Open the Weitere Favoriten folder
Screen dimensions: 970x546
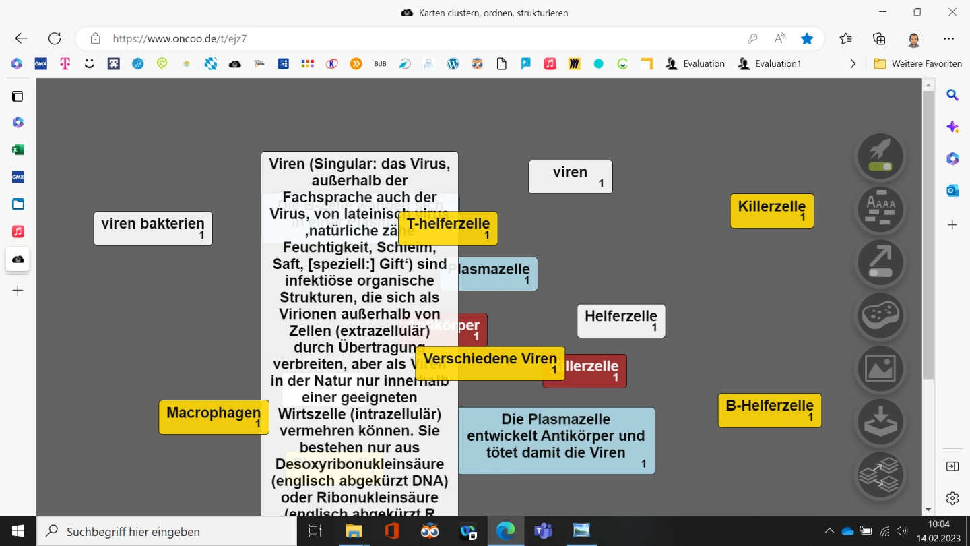pos(918,64)
